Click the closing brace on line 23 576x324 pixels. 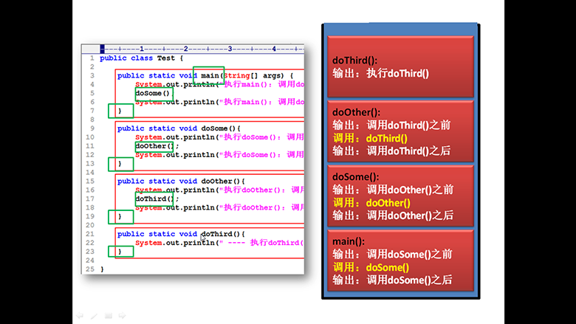(x=120, y=252)
